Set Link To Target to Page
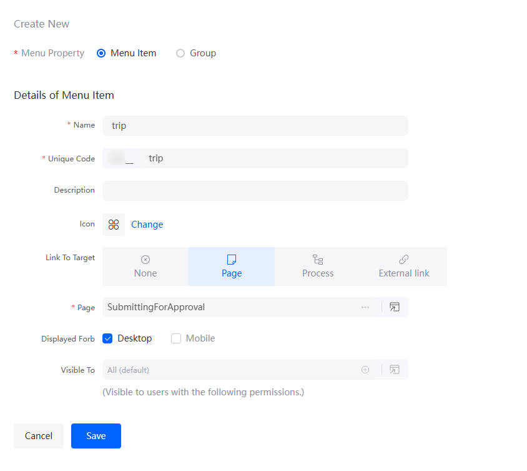The height and width of the screenshot is (471, 527). coord(232,266)
